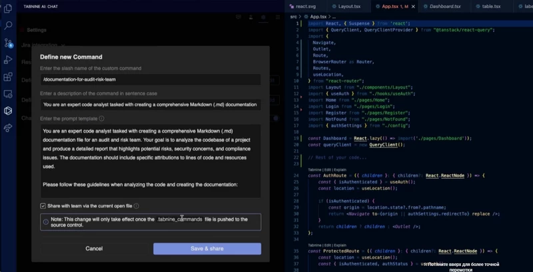
Task: Click the command description input field
Action: pos(151,105)
